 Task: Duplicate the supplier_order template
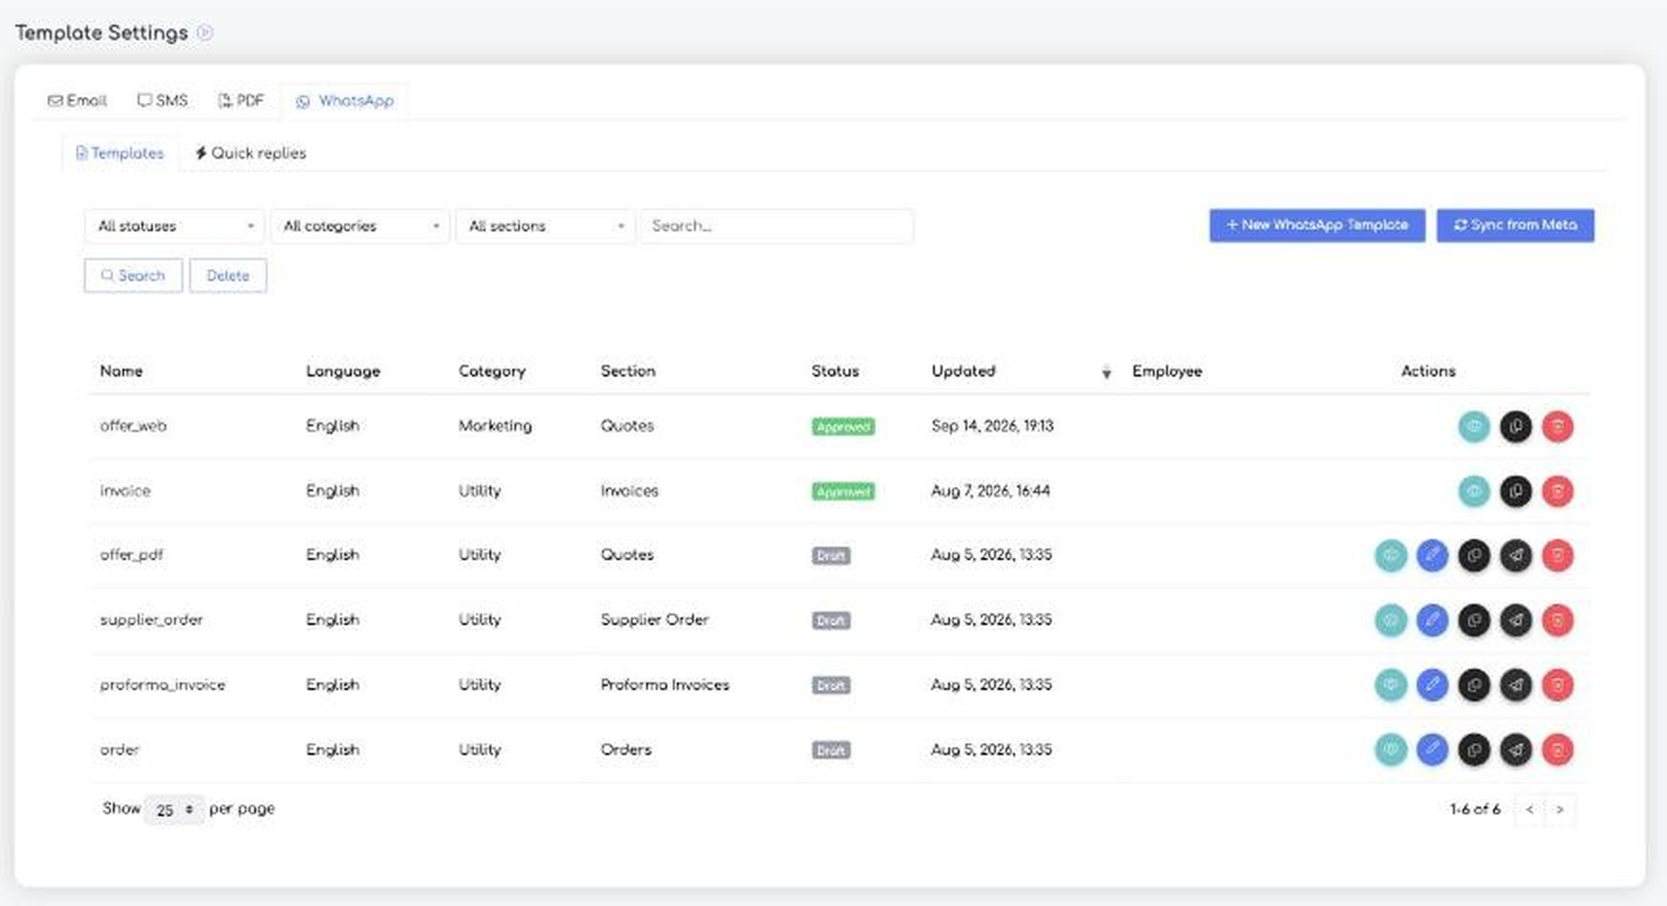1474,620
